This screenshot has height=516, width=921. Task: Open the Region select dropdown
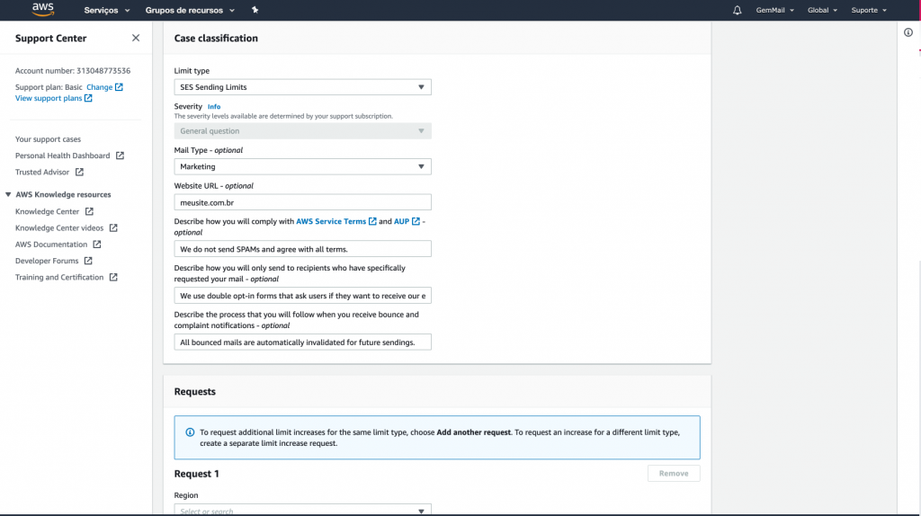point(302,510)
